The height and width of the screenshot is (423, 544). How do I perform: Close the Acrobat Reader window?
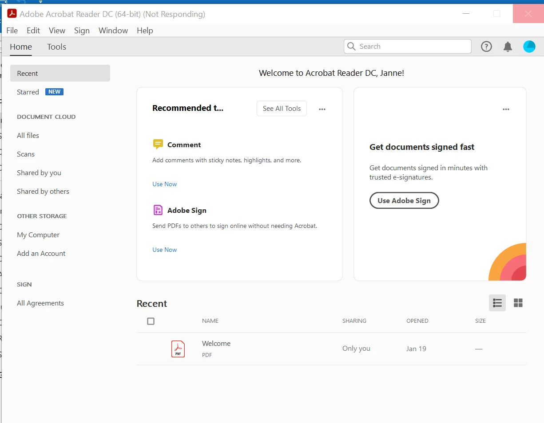(528, 14)
